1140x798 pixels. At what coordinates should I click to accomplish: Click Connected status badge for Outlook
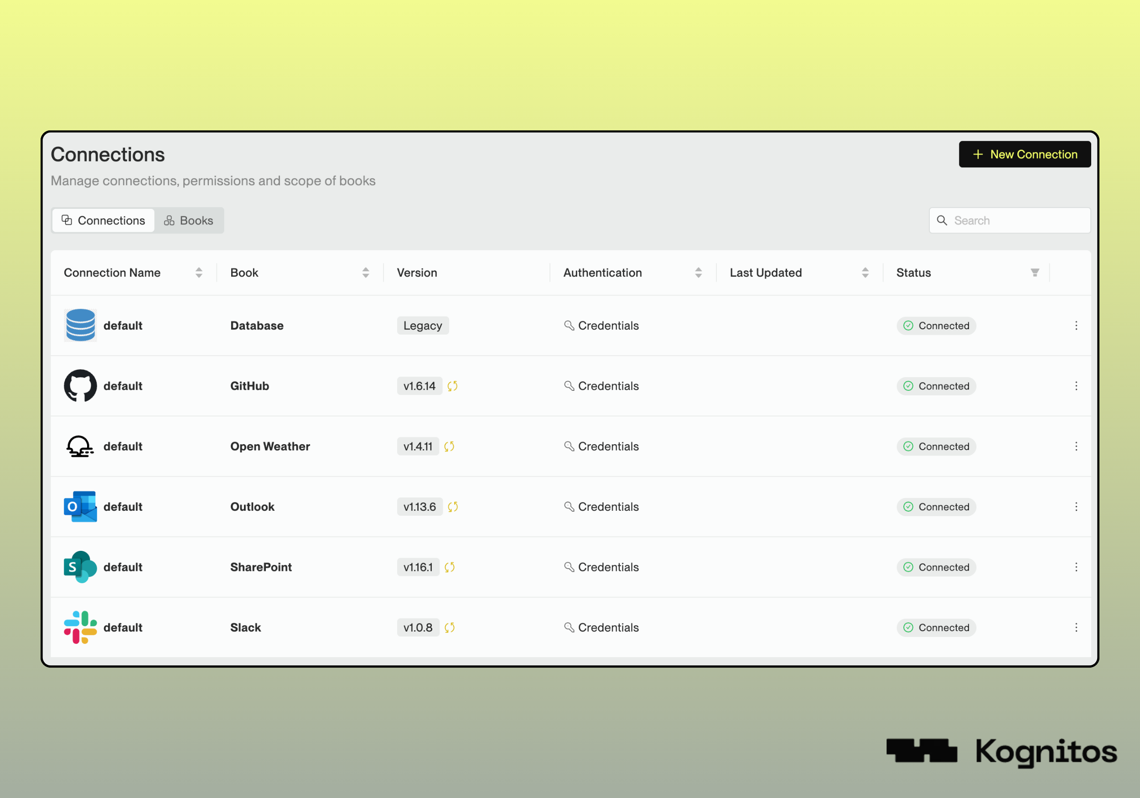[936, 507]
